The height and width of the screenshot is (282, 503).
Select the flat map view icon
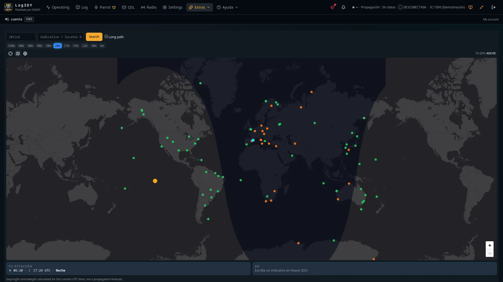pyautogui.click(x=18, y=54)
